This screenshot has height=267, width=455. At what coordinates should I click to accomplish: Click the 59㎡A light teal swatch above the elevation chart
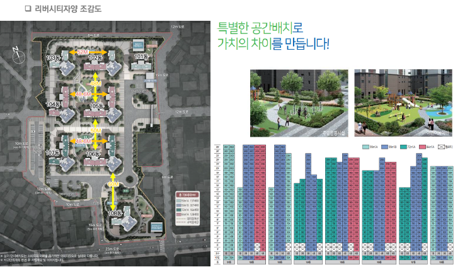366,147
